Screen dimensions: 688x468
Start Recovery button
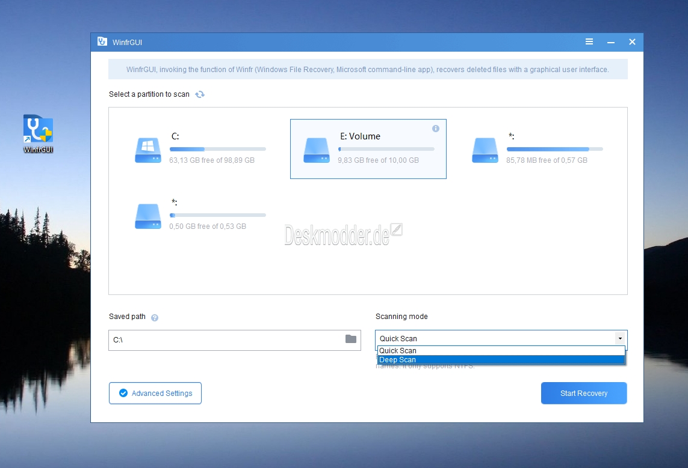pyautogui.click(x=584, y=393)
